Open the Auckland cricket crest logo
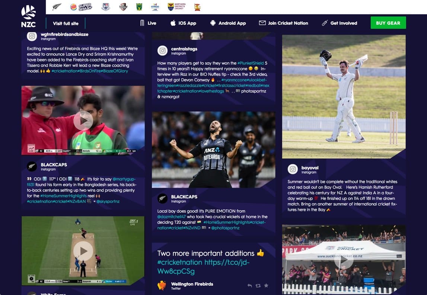This screenshot has height=295, width=427. 106,7
